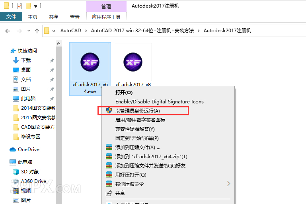Switch to the 共享 ribbon tab
The image size is (306, 204).
click(54, 17)
